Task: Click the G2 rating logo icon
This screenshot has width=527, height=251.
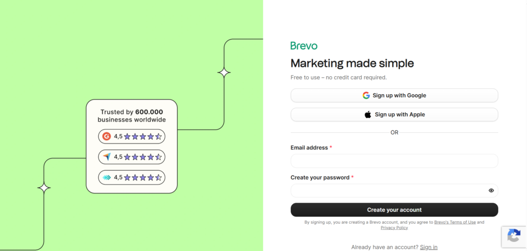Action: 107,136
